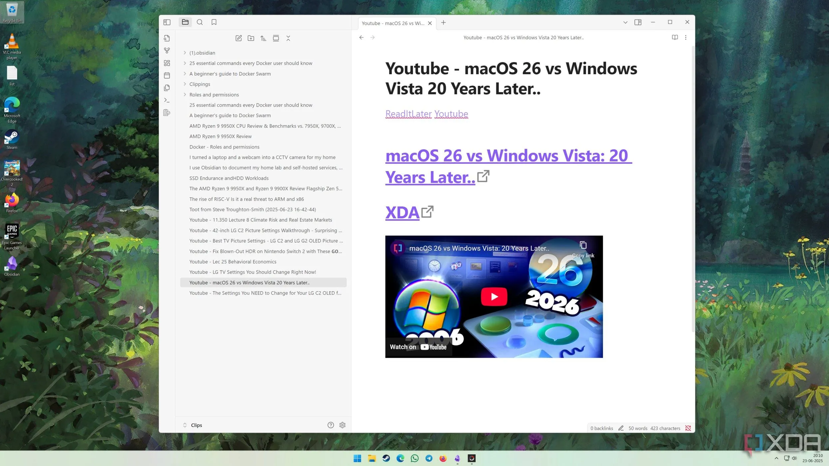The image size is (829, 466).
Task: Close the Youtube - macOS 26 tab
Action: point(430,23)
